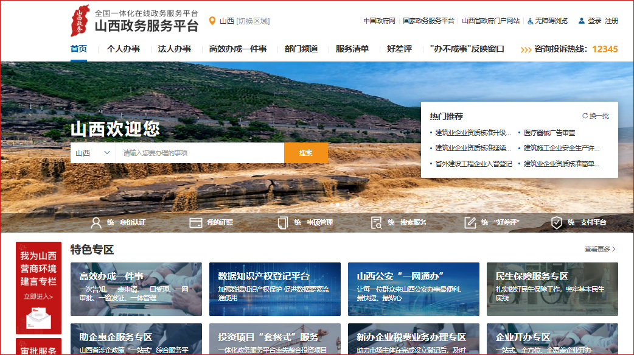Click the 我的证照 card icon
The width and height of the screenshot is (634, 355).
click(196, 223)
